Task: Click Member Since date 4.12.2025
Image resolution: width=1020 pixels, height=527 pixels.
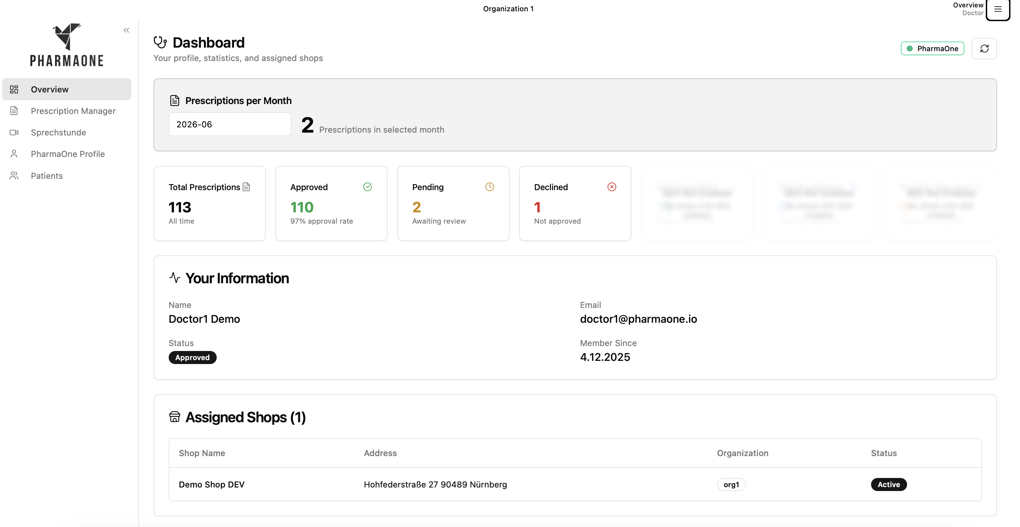Action: [605, 357]
